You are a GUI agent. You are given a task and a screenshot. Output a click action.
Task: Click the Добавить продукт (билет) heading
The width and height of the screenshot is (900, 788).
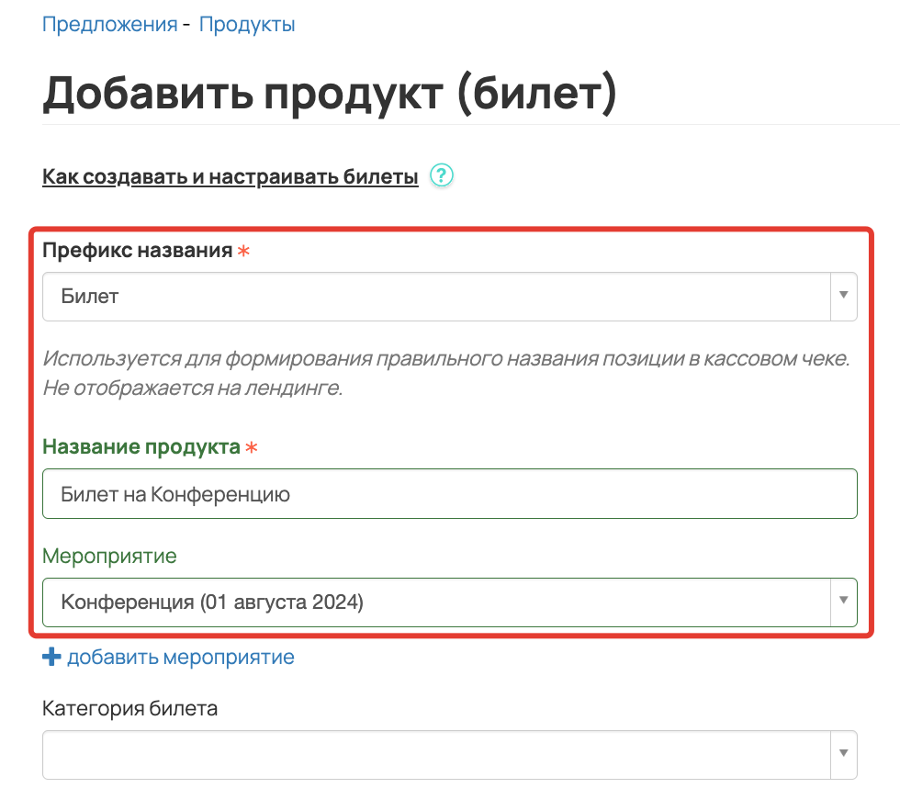[x=330, y=93]
